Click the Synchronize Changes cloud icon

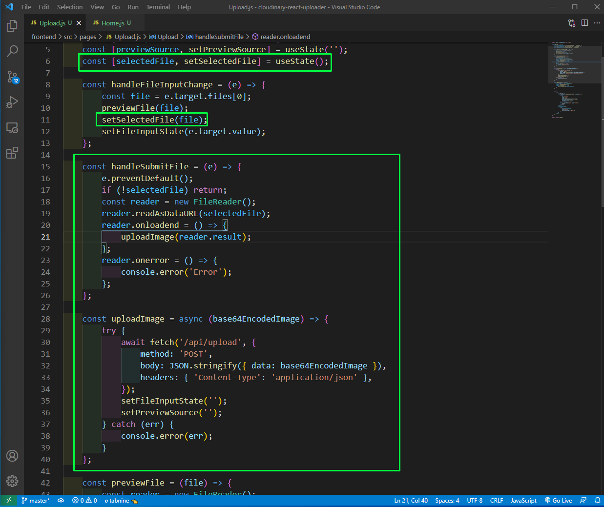click(61, 500)
